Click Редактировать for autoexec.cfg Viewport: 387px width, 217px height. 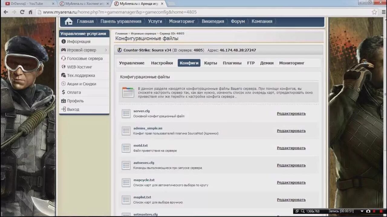(x=291, y=165)
